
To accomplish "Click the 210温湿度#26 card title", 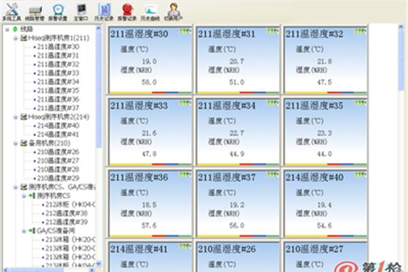I will coord(226,249).
